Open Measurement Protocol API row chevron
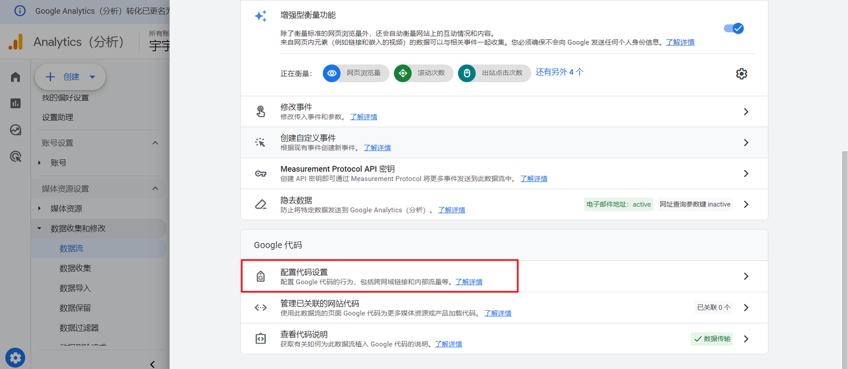848x369 pixels. [x=746, y=174]
